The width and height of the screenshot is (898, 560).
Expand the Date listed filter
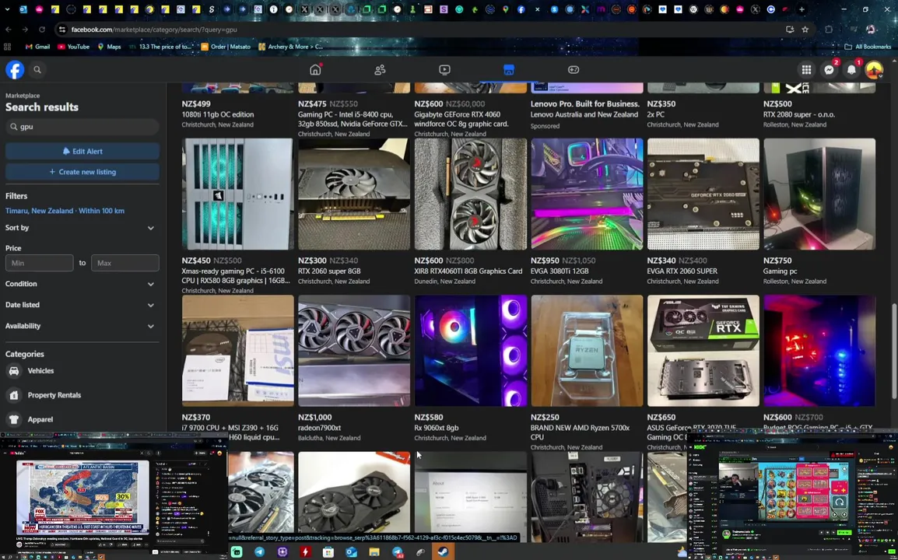point(82,305)
